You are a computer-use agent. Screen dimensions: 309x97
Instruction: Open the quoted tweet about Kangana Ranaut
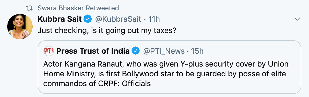[x=170, y=67]
